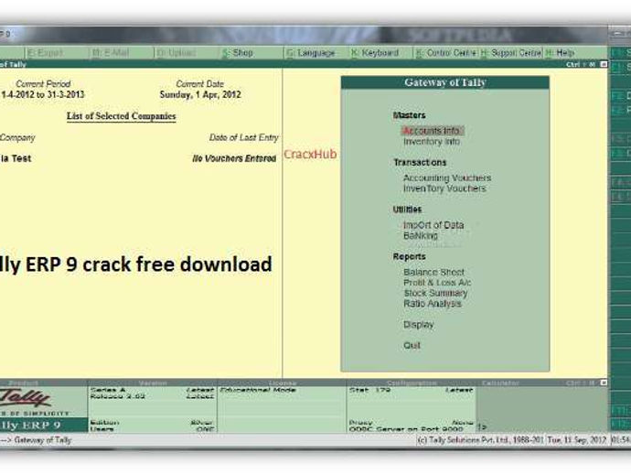Click the Masters section heading

(x=409, y=115)
